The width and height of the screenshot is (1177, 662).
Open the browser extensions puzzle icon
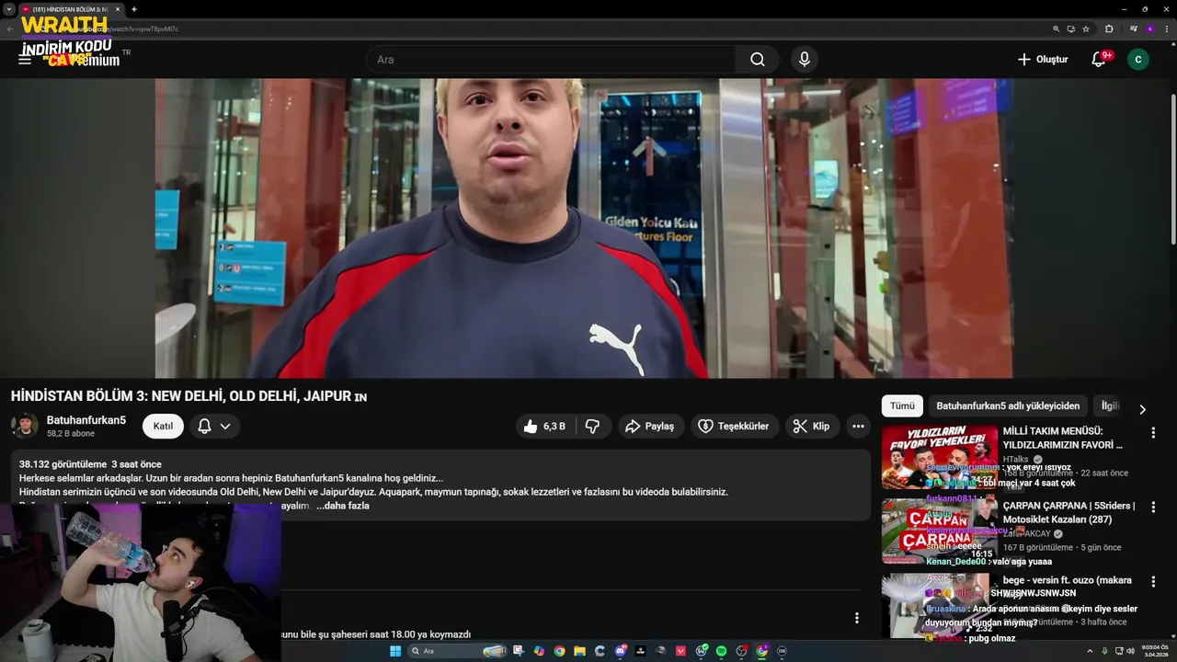click(x=1109, y=29)
